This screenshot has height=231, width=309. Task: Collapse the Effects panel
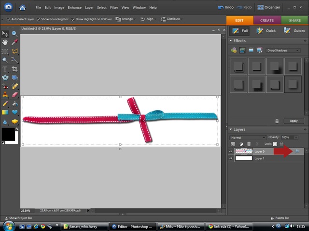coord(231,40)
